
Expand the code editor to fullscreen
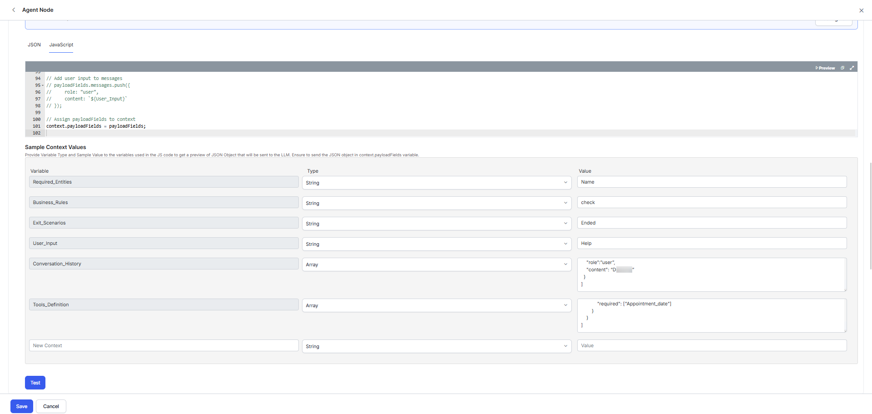click(x=852, y=68)
